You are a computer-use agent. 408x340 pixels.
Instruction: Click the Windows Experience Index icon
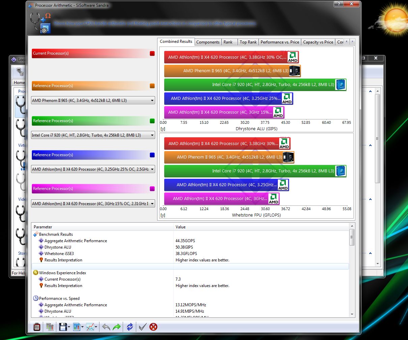coord(36,273)
